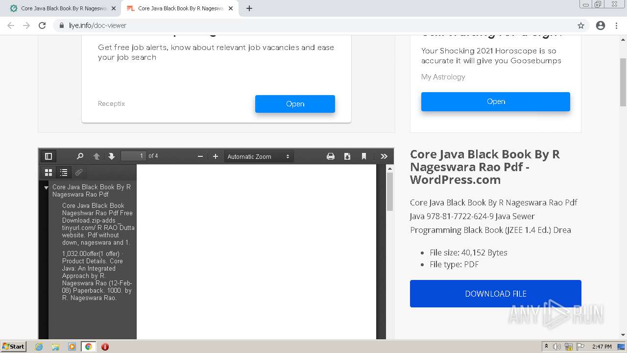This screenshot has width=627, height=353.
Task: Show document outline view in sidebar
Action: 64,172
